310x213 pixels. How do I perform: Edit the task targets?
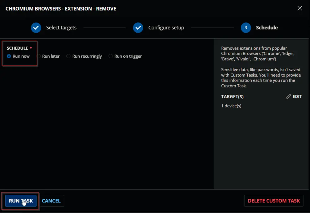click(x=294, y=96)
